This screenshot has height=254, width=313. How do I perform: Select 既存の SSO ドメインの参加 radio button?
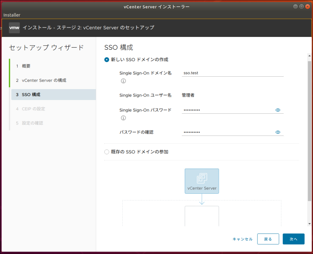(107, 152)
